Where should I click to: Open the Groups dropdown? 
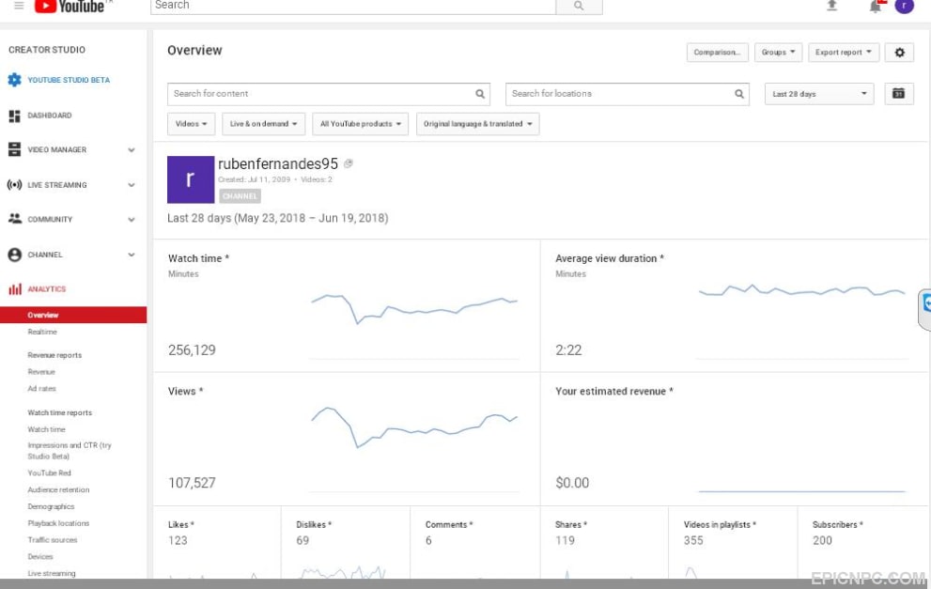pos(779,53)
